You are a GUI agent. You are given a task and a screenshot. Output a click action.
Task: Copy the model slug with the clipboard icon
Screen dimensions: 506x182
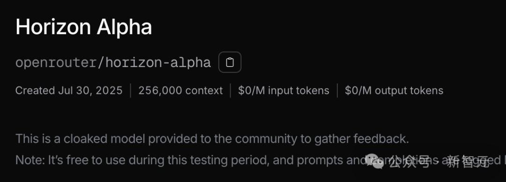pyautogui.click(x=230, y=62)
